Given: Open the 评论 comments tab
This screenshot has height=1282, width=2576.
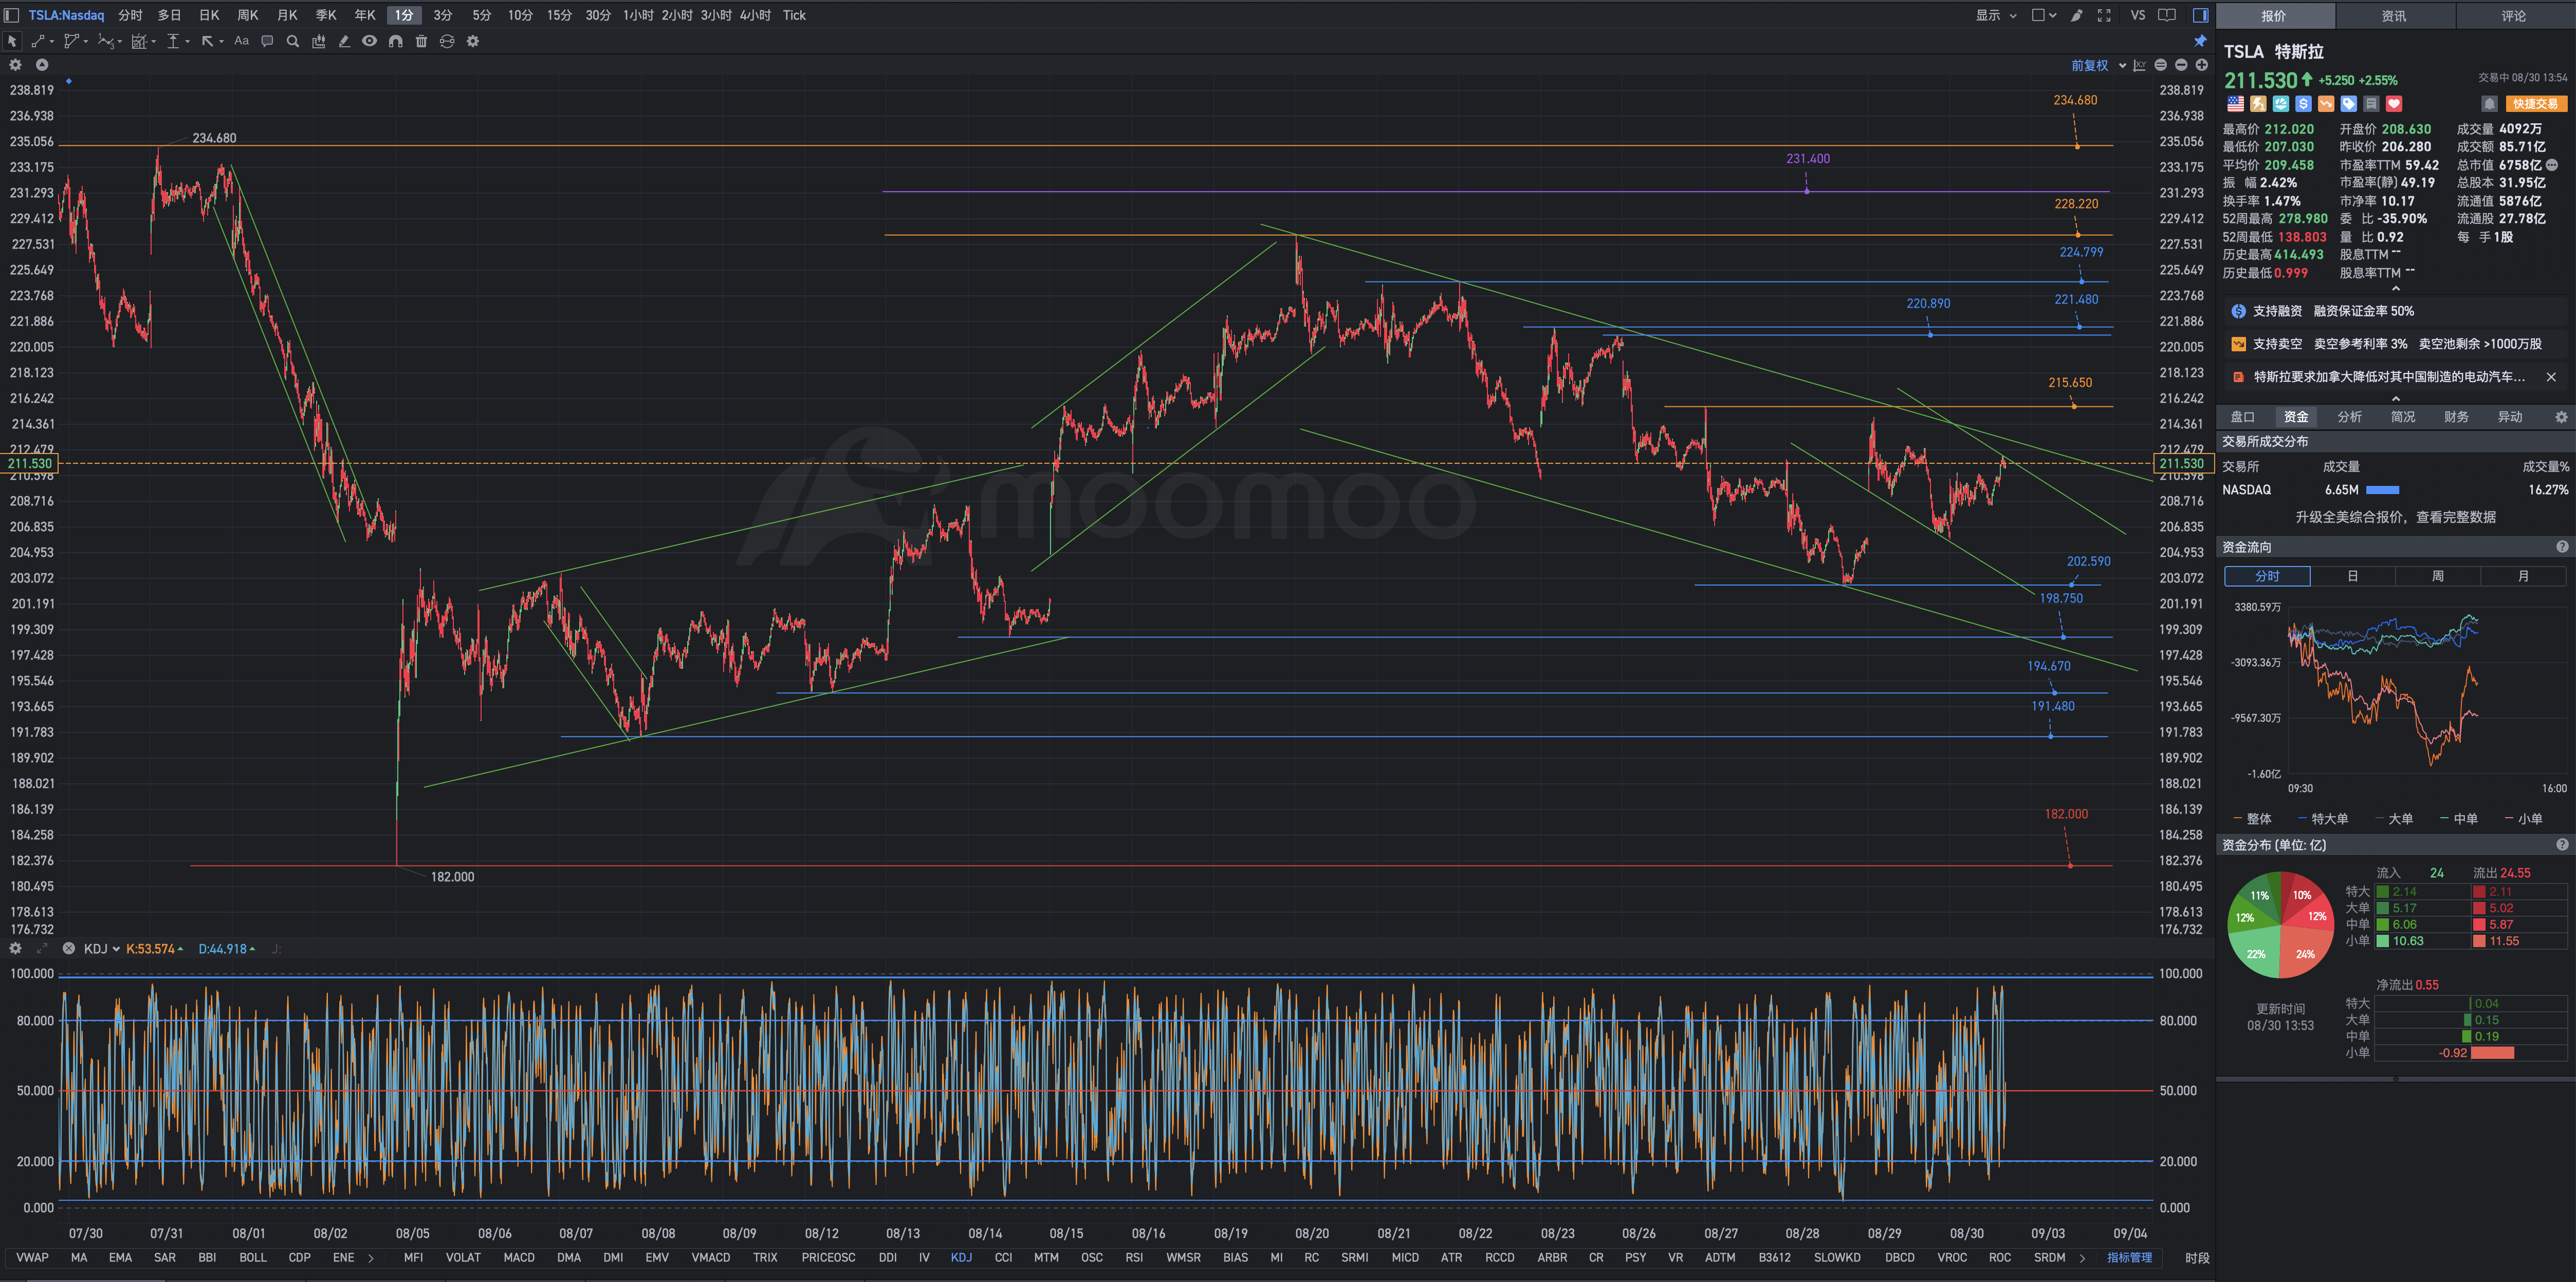Looking at the screenshot, I should 2513,16.
